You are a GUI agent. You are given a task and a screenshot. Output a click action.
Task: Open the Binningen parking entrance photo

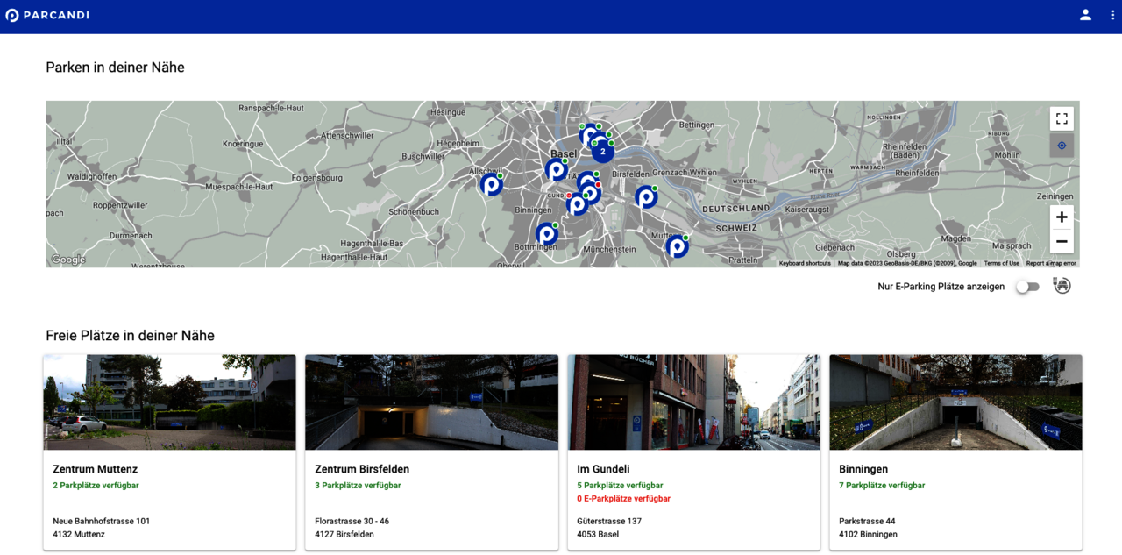[x=955, y=402]
